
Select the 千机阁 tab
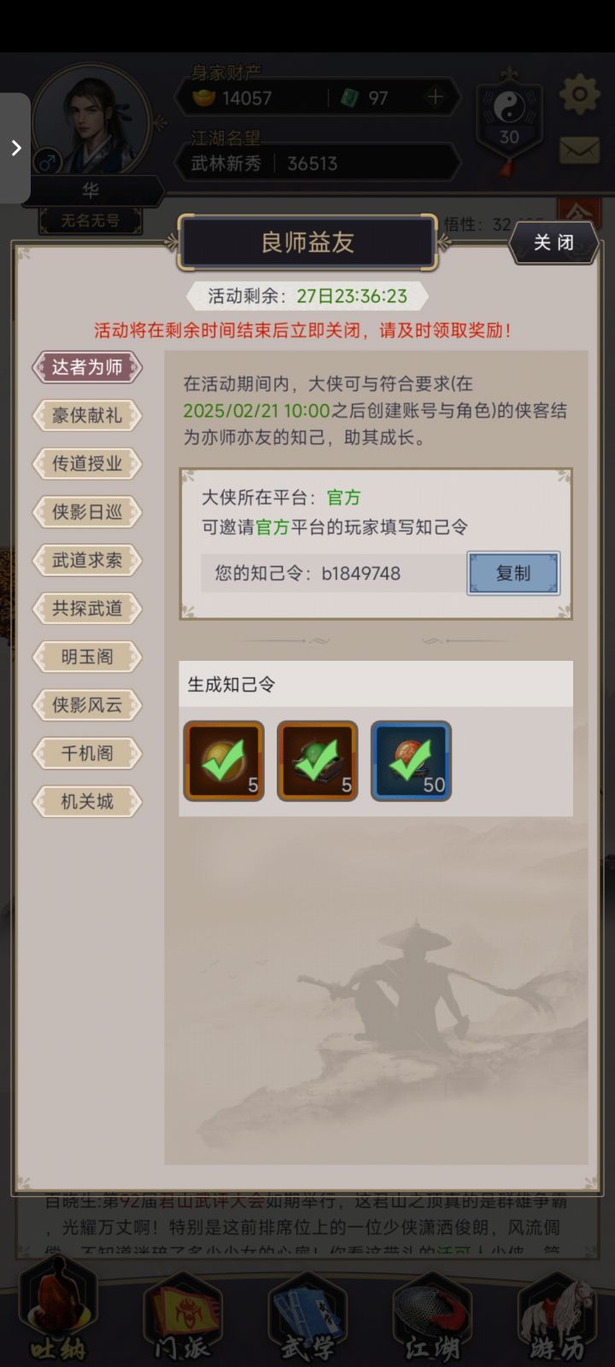pyautogui.click(x=87, y=753)
